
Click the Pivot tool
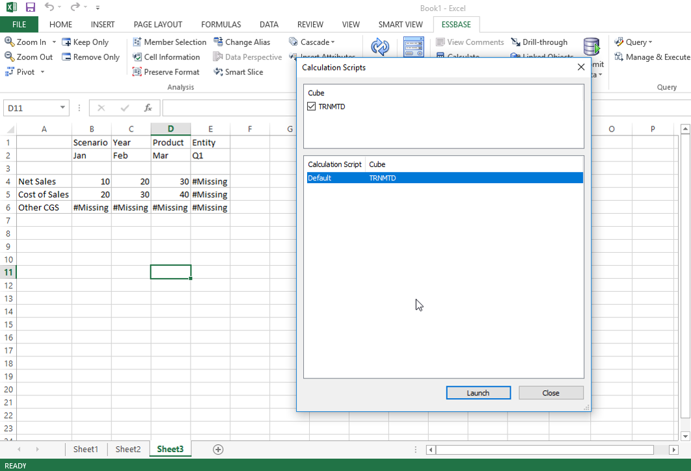point(20,72)
